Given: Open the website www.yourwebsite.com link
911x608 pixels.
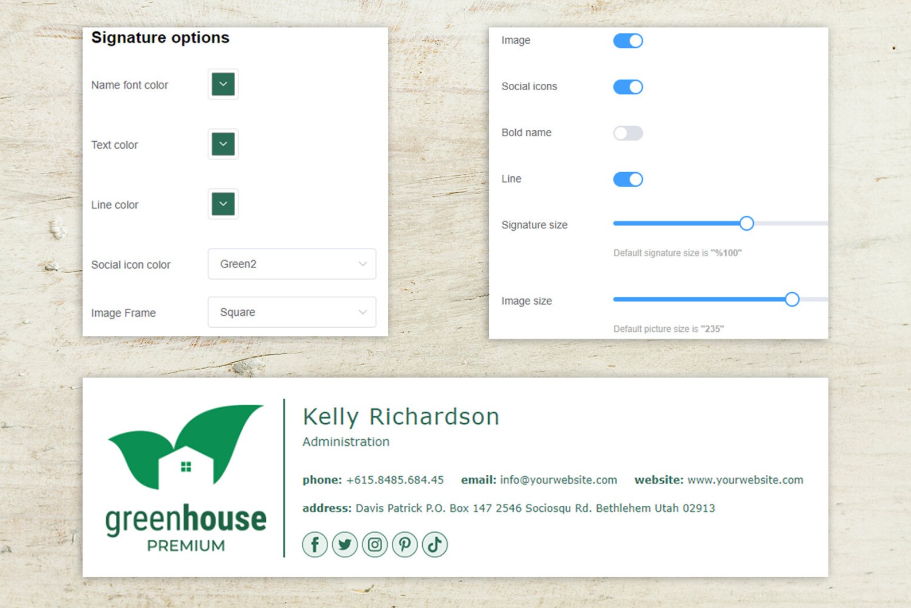Looking at the screenshot, I should [x=745, y=480].
